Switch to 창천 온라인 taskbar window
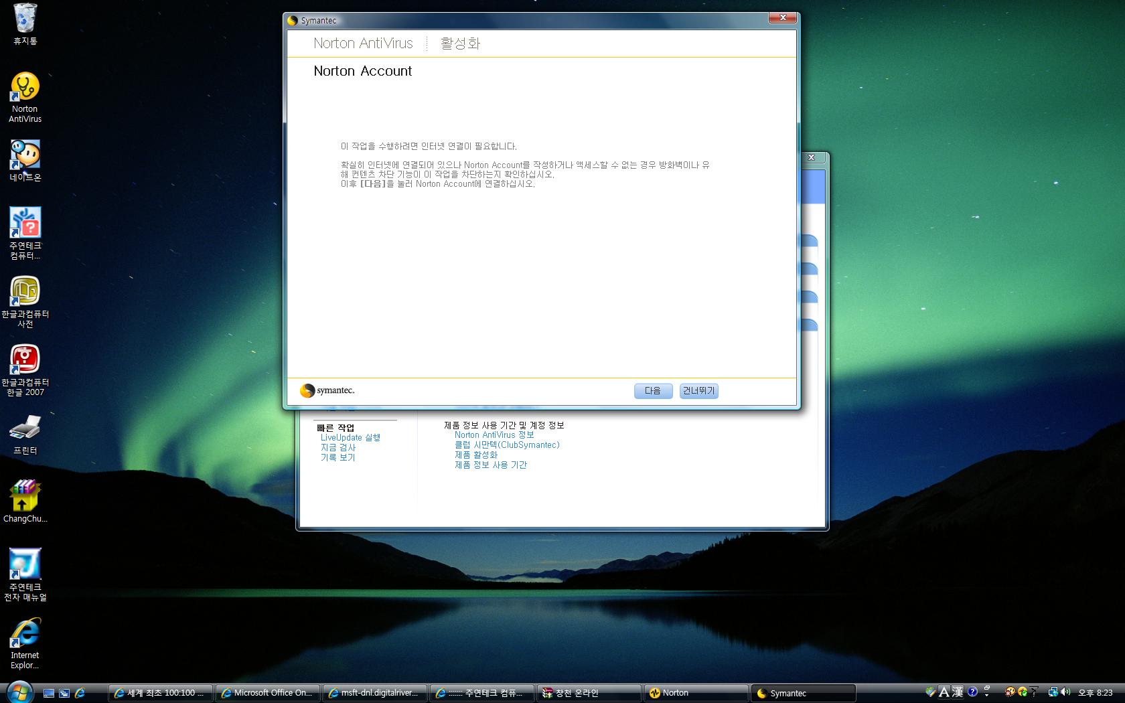 (x=589, y=693)
